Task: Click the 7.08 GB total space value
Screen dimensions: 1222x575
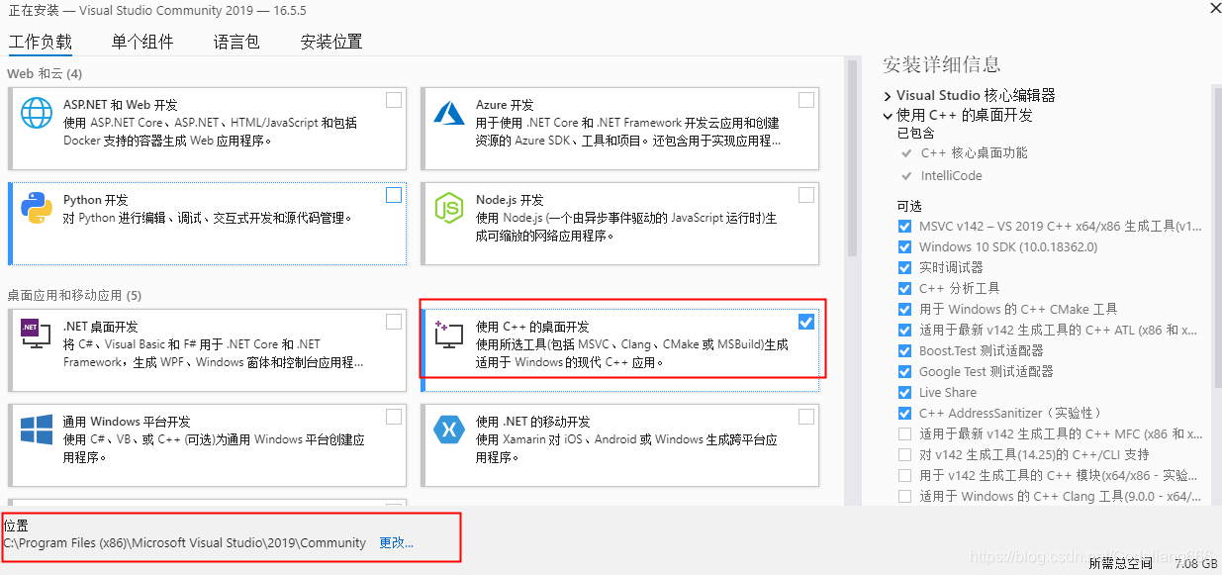Action: (x=1194, y=563)
